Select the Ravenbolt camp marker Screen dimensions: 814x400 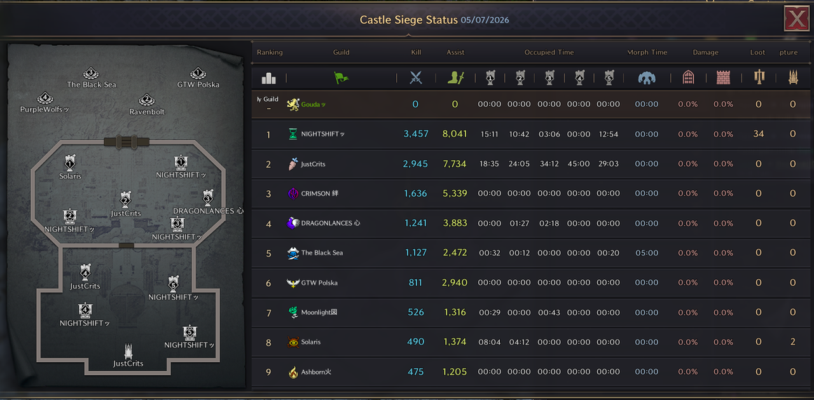click(x=146, y=100)
